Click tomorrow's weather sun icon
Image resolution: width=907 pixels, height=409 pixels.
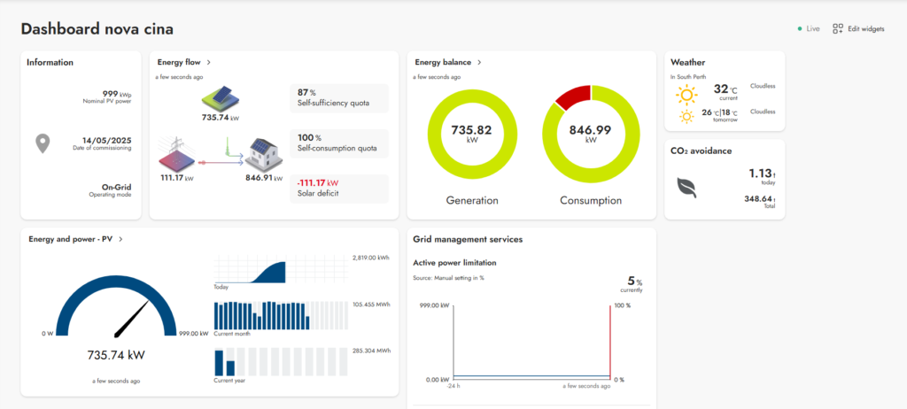click(686, 116)
